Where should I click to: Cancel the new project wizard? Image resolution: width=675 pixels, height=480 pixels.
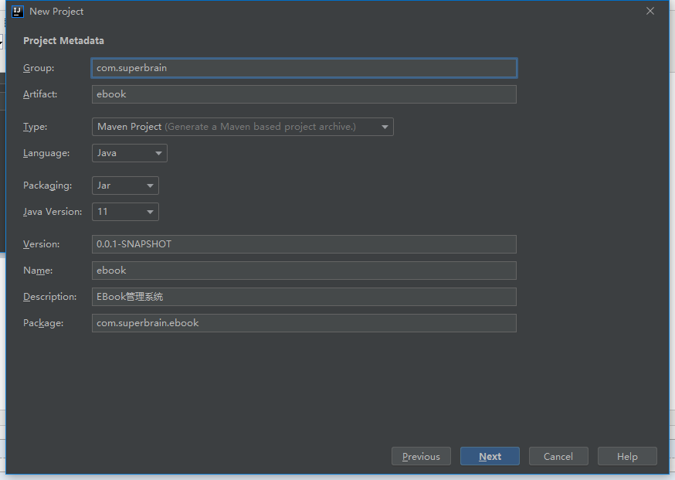tap(558, 457)
